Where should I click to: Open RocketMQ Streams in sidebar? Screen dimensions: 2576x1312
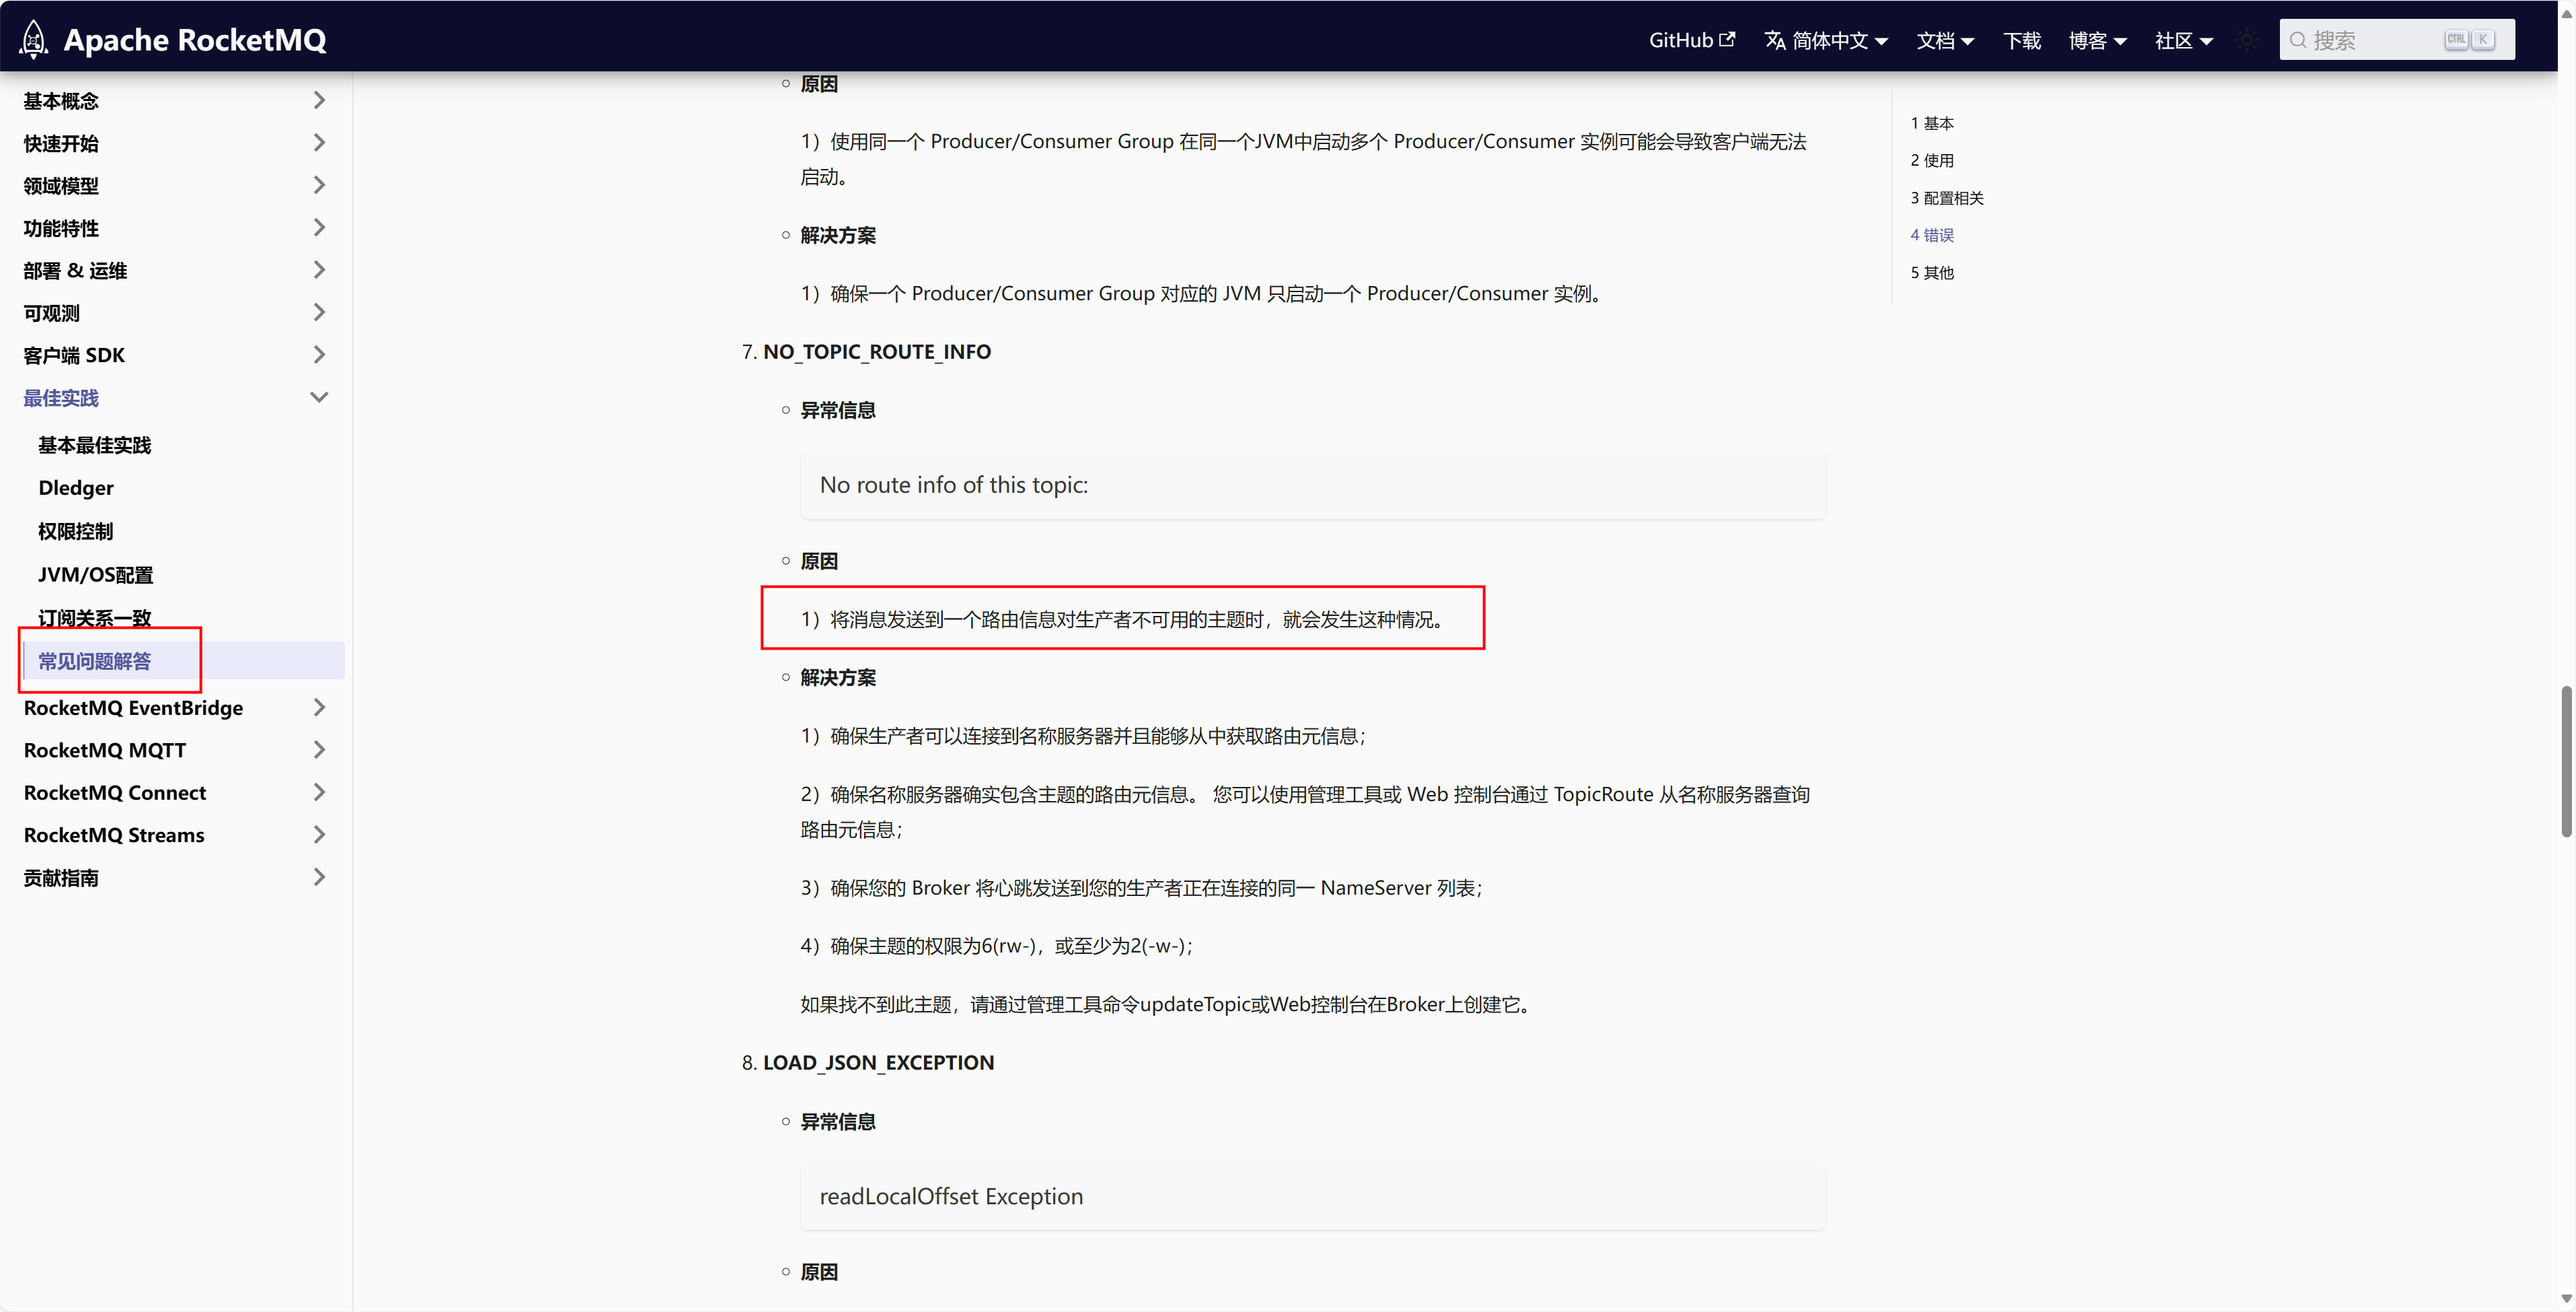tap(114, 835)
